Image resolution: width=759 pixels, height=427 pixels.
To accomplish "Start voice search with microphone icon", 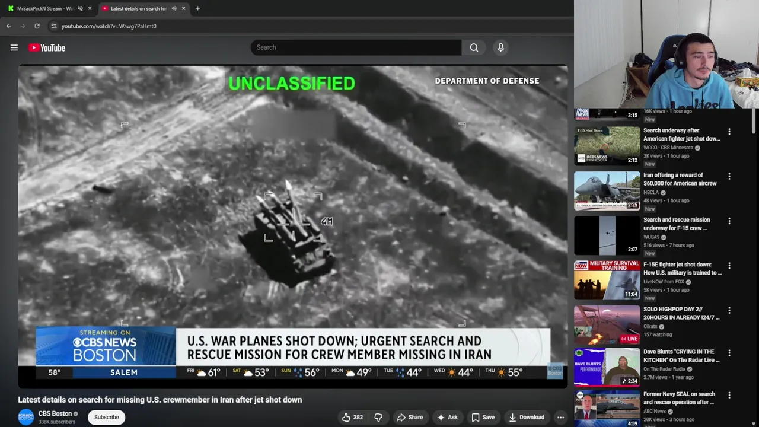I will click(500, 47).
